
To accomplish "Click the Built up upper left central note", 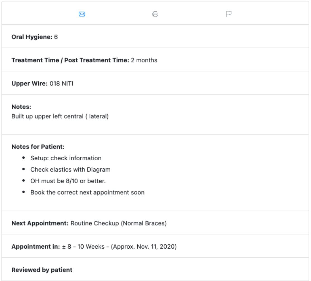I will point(60,116).
